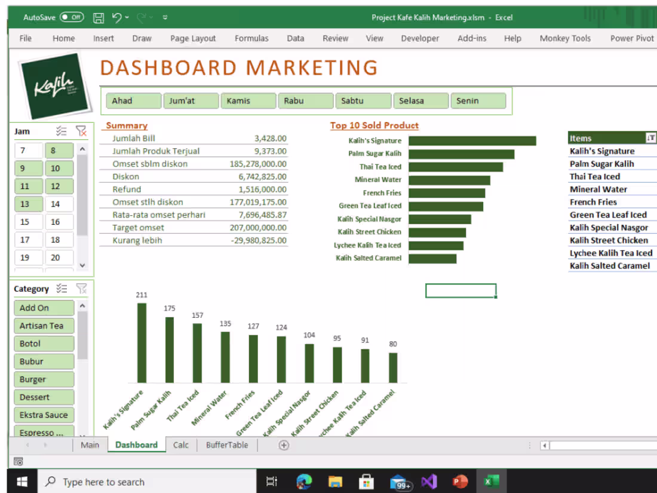The height and width of the screenshot is (493, 657).
Task: Deselect hour 8 in the Jam slicer
Action: pos(59,150)
